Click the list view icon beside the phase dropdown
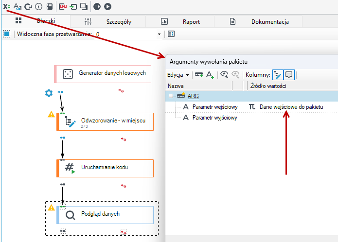 [171, 34]
